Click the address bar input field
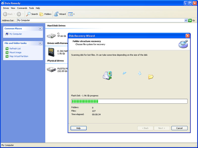 click(101, 21)
